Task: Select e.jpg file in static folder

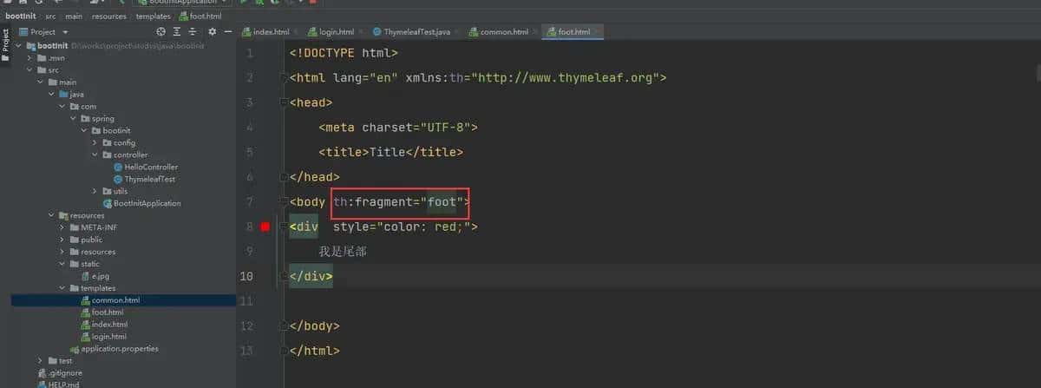Action: 95,276
